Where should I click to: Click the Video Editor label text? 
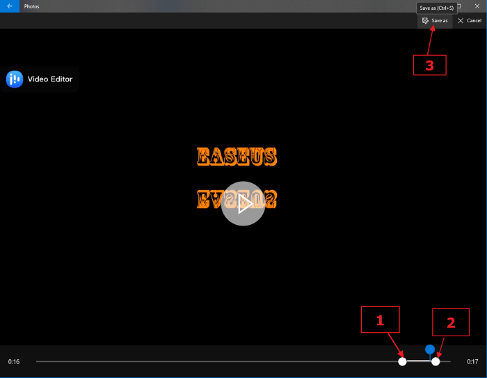point(49,79)
